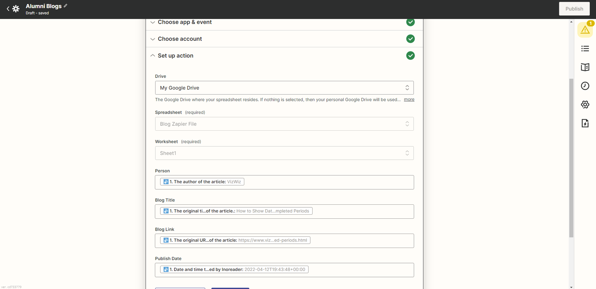Click the Publish button
Image resolution: width=596 pixels, height=289 pixels.
click(x=574, y=9)
